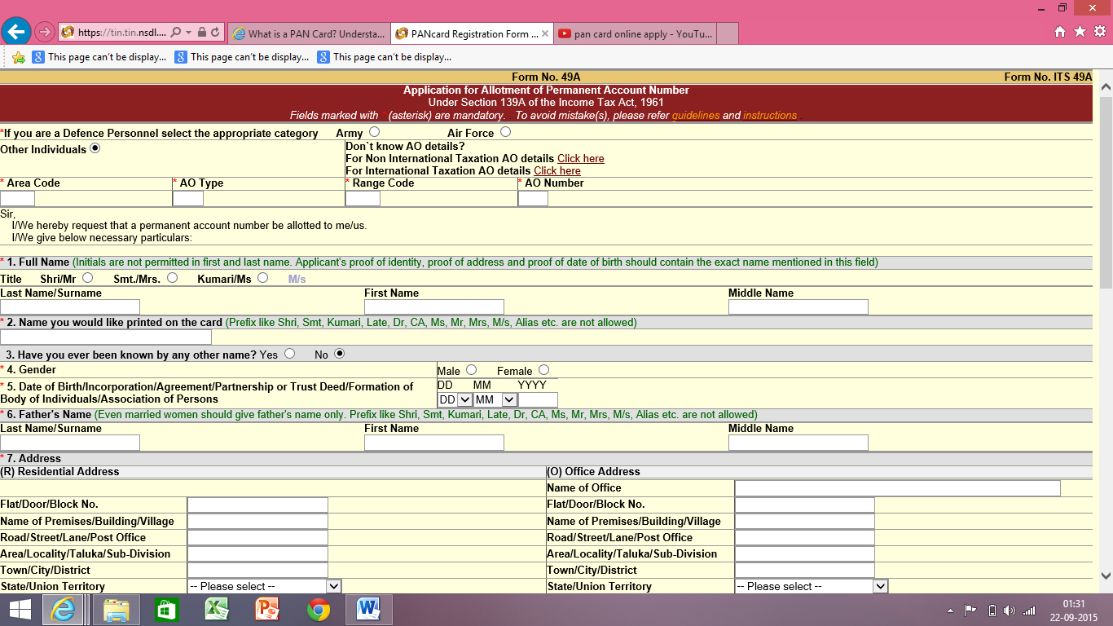Open Excel from the taskbar
The image size is (1113, 626).
click(x=218, y=610)
